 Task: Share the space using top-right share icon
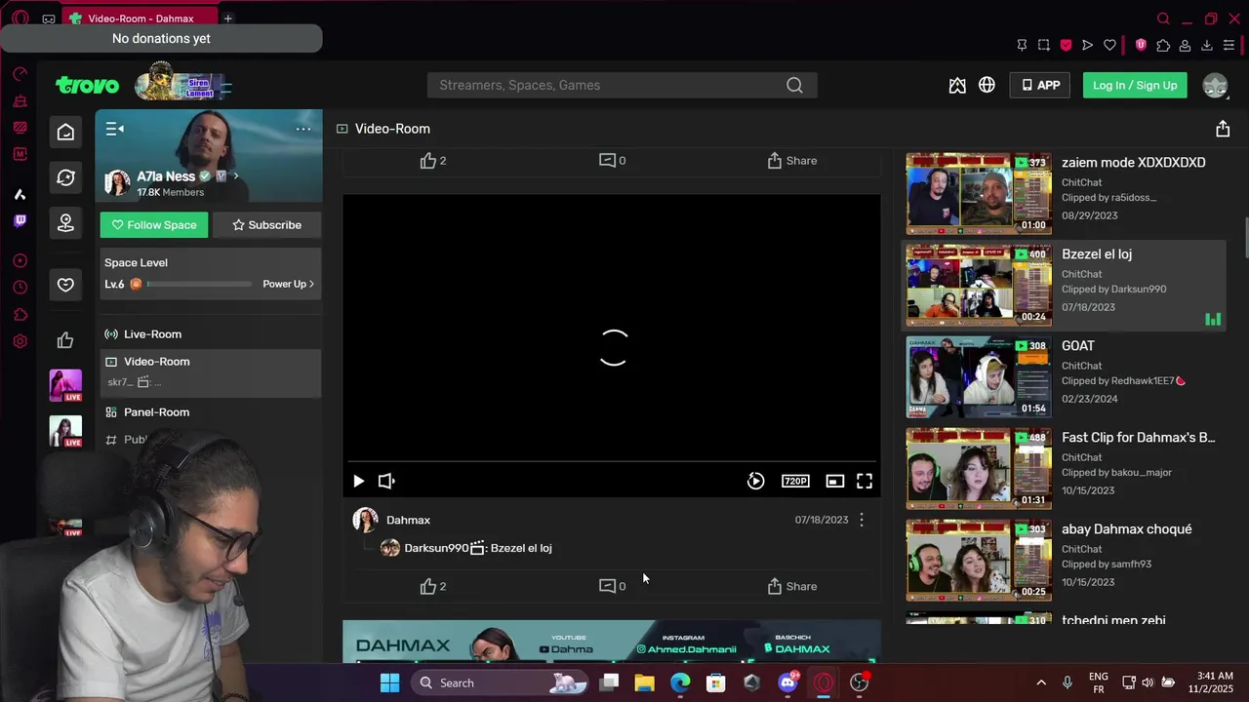(x=1223, y=129)
